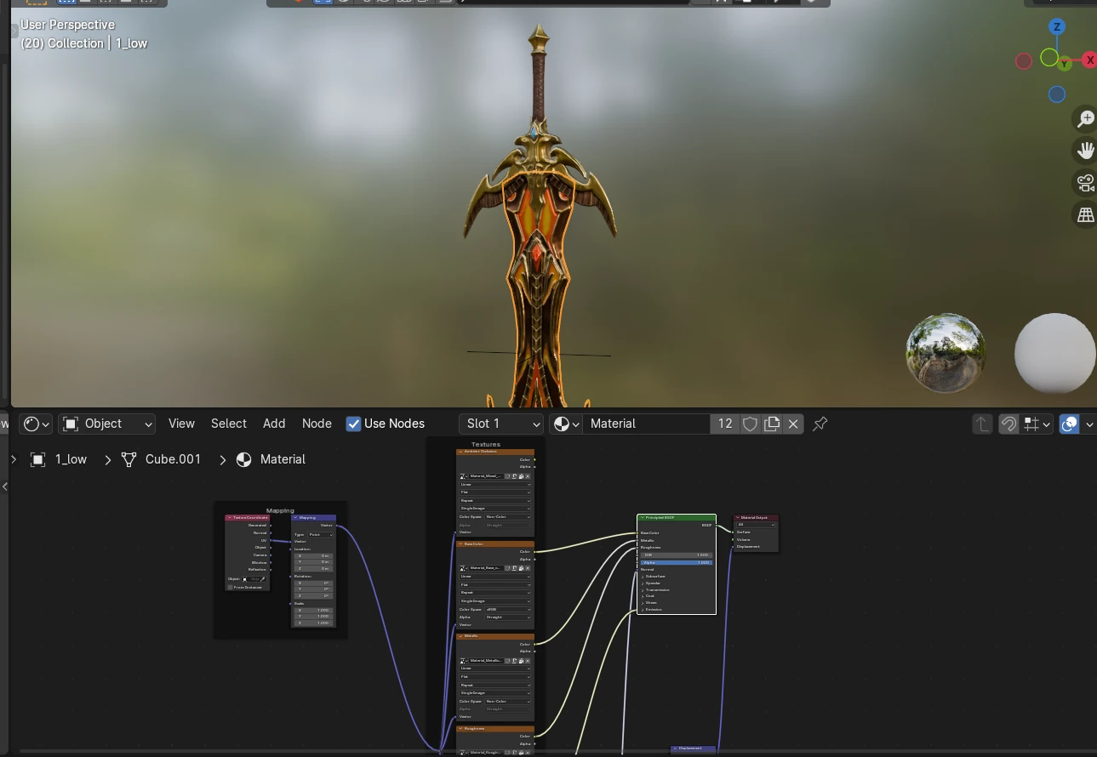Image resolution: width=1097 pixels, height=757 pixels.
Task: Open the Node menu
Action: pos(317,424)
